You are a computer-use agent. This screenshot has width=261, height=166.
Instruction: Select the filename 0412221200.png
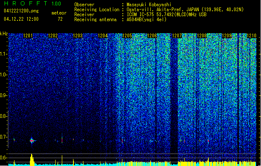point(21,11)
